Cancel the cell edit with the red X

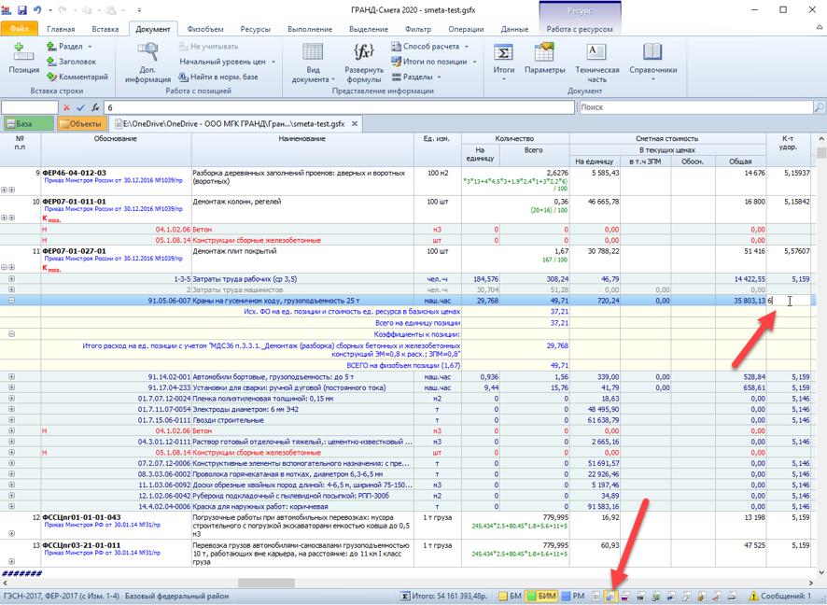[x=66, y=107]
